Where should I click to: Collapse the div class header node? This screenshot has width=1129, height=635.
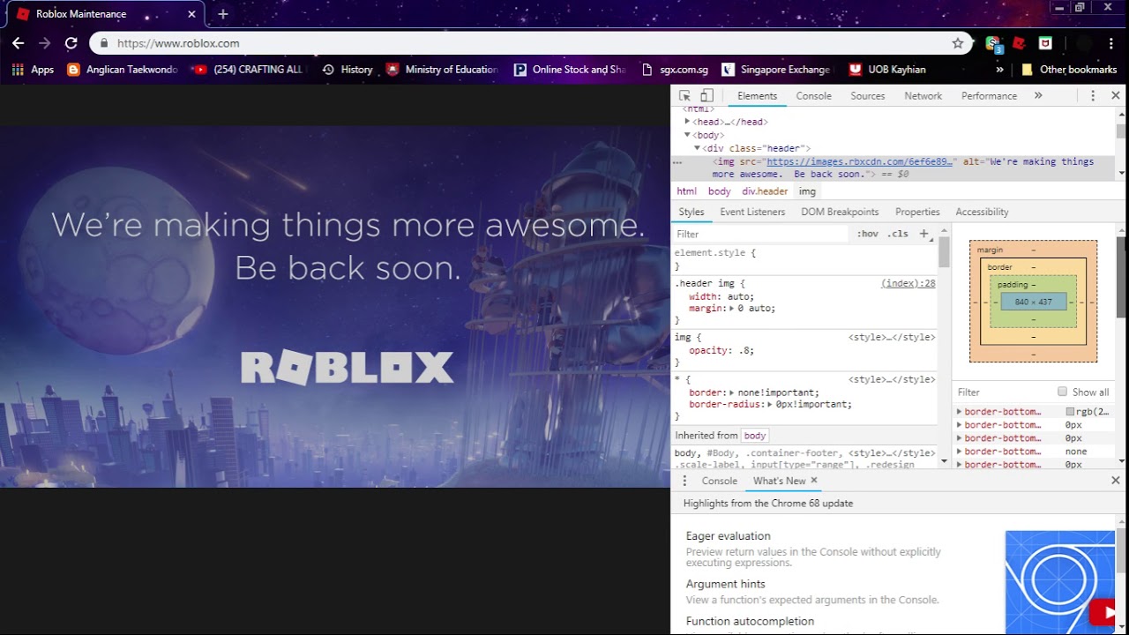coord(697,148)
